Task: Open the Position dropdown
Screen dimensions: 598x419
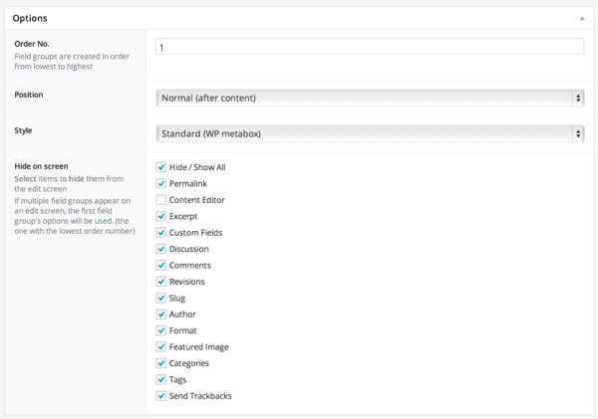Action: [370, 98]
